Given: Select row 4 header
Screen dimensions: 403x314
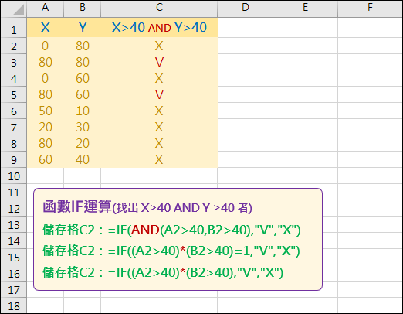Looking at the screenshot, I should click(14, 78).
